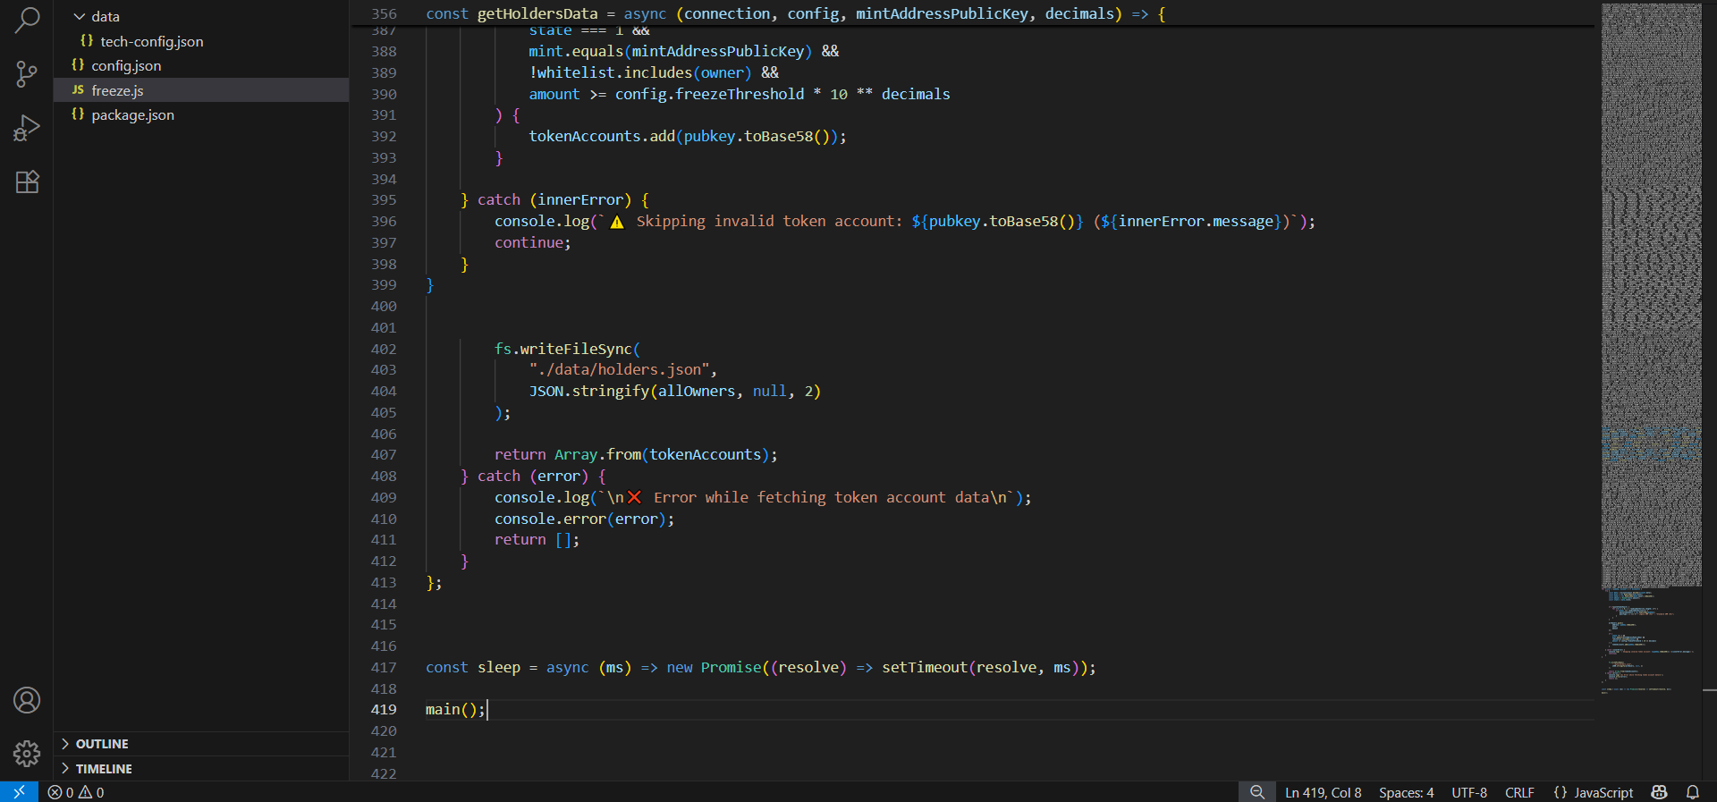Click the fs.writeFileSync call text

coord(567,349)
